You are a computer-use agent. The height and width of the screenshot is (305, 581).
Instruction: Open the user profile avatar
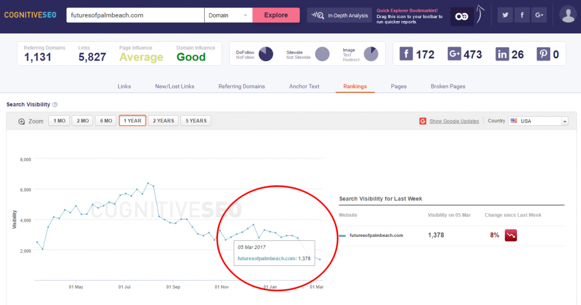[567, 15]
